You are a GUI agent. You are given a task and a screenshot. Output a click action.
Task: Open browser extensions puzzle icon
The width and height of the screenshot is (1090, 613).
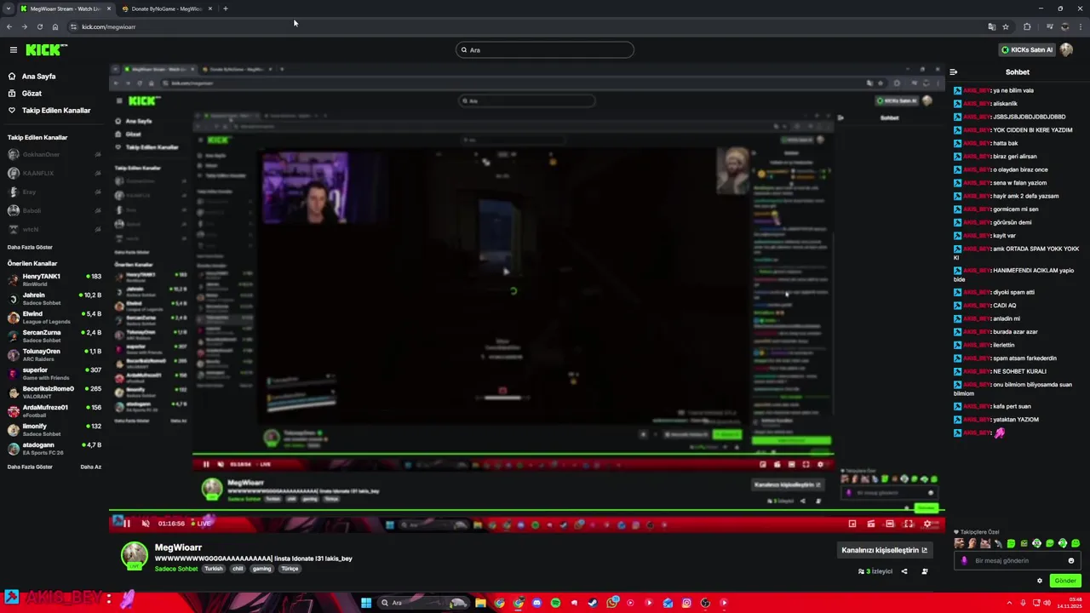point(1027,27)
